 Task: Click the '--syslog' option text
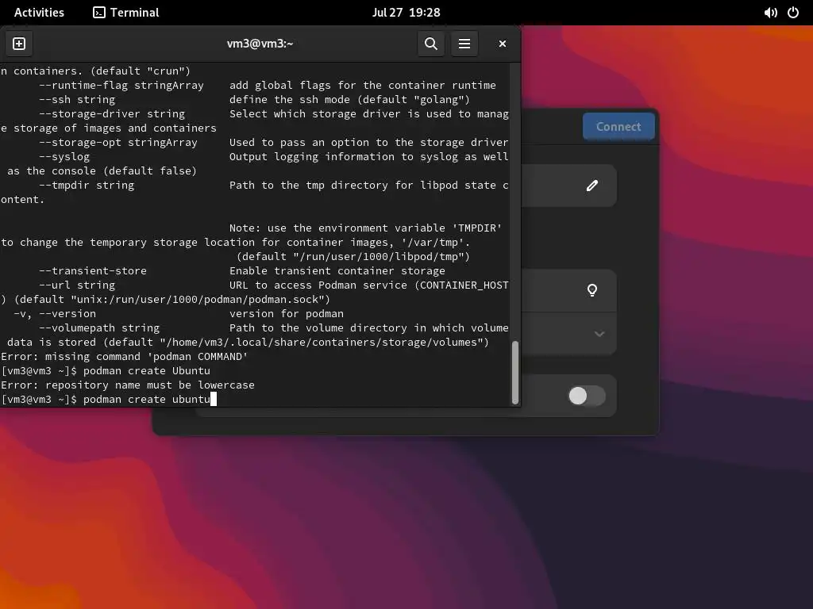click(64, 156)
